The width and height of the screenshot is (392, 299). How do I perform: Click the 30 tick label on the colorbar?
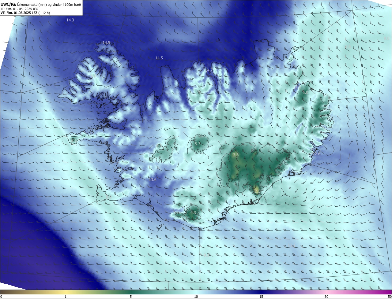(326, 297)
